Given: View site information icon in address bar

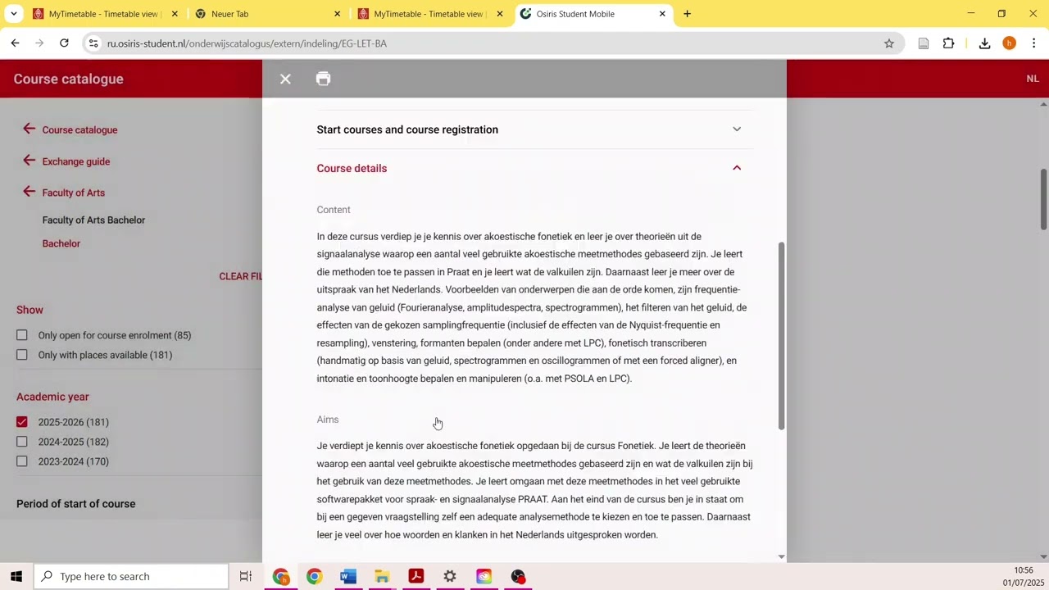Looking at the screenshot, I should tap(93, 43).
